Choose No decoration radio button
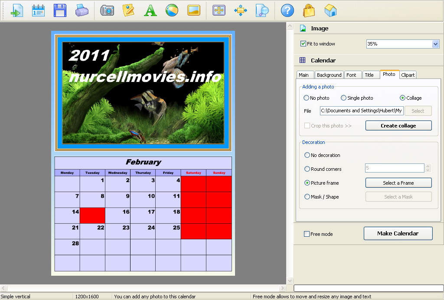Image resolution: width=444 pixels, height=300 pixels. click(x=307, y=155)
